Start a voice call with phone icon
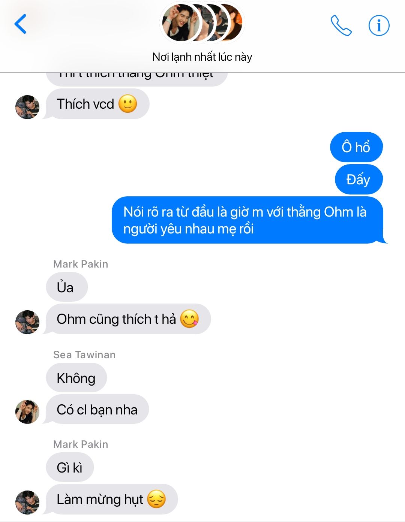The height and width of the screenshot is (522, 405). pyautogui.click(x=341, y=25)
